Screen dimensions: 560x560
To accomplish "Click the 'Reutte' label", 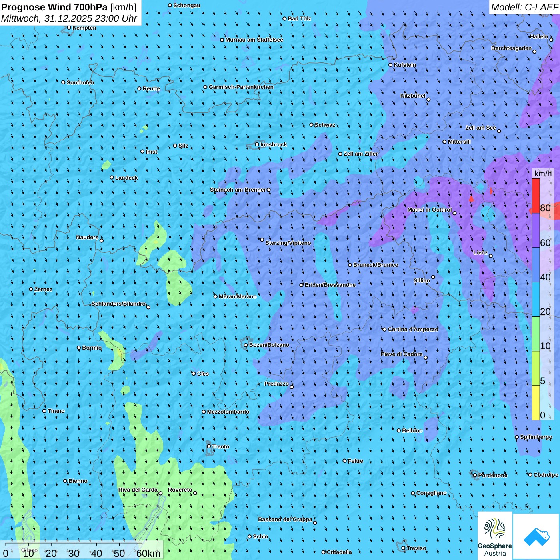I will 151,88.
